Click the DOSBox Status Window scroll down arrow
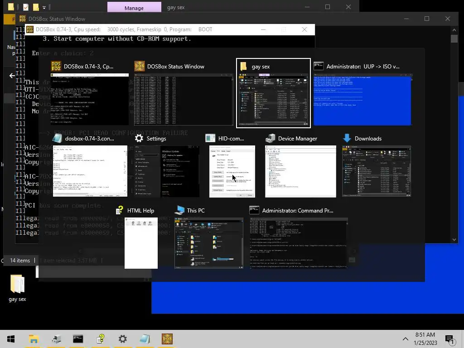This screenshot has width=464, height=348. (x=454, y=239)
